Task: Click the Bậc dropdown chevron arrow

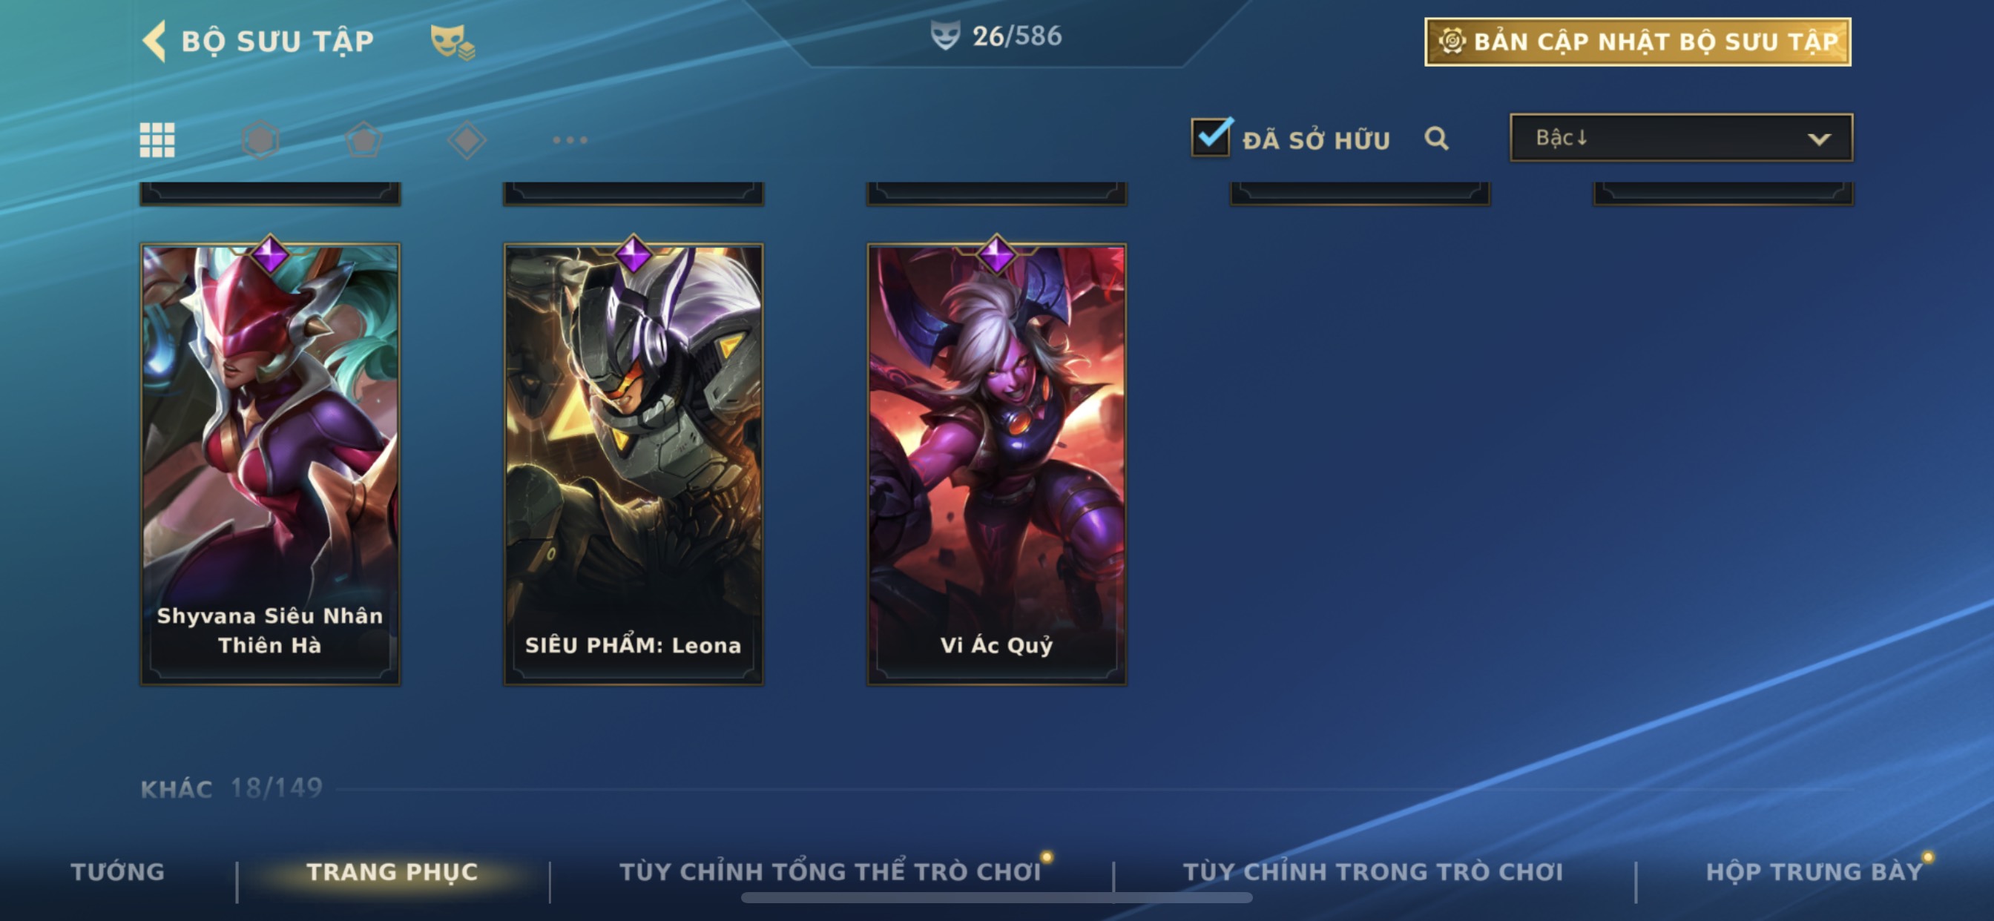Action: 1819,139
